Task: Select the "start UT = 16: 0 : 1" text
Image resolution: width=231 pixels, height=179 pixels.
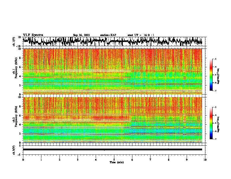Action: coord(141,35)
